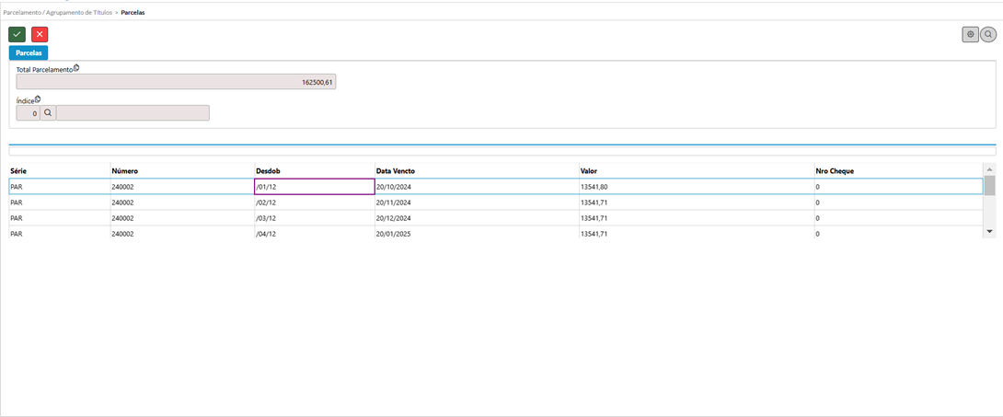Click the info icon beside Índice
This screenshot has height=417, width=1003.
pos(37,98)
